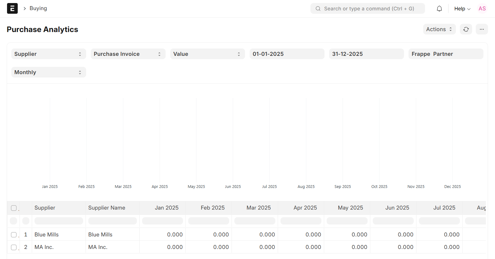
Task: Click the Jan 2025 column filter box
Action: 163,221
